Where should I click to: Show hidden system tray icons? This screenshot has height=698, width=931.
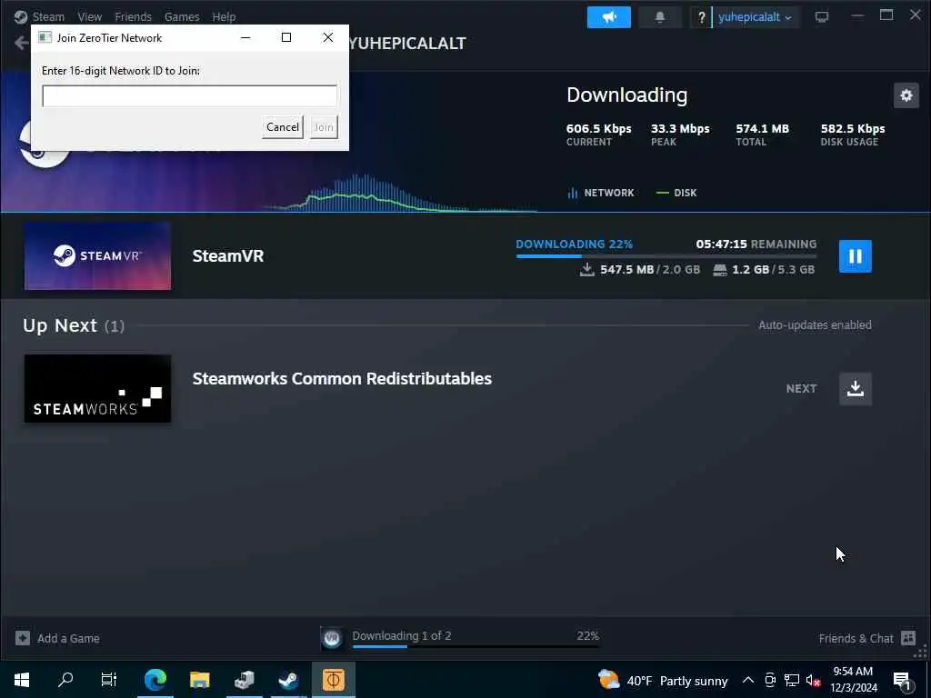point(748,680)
